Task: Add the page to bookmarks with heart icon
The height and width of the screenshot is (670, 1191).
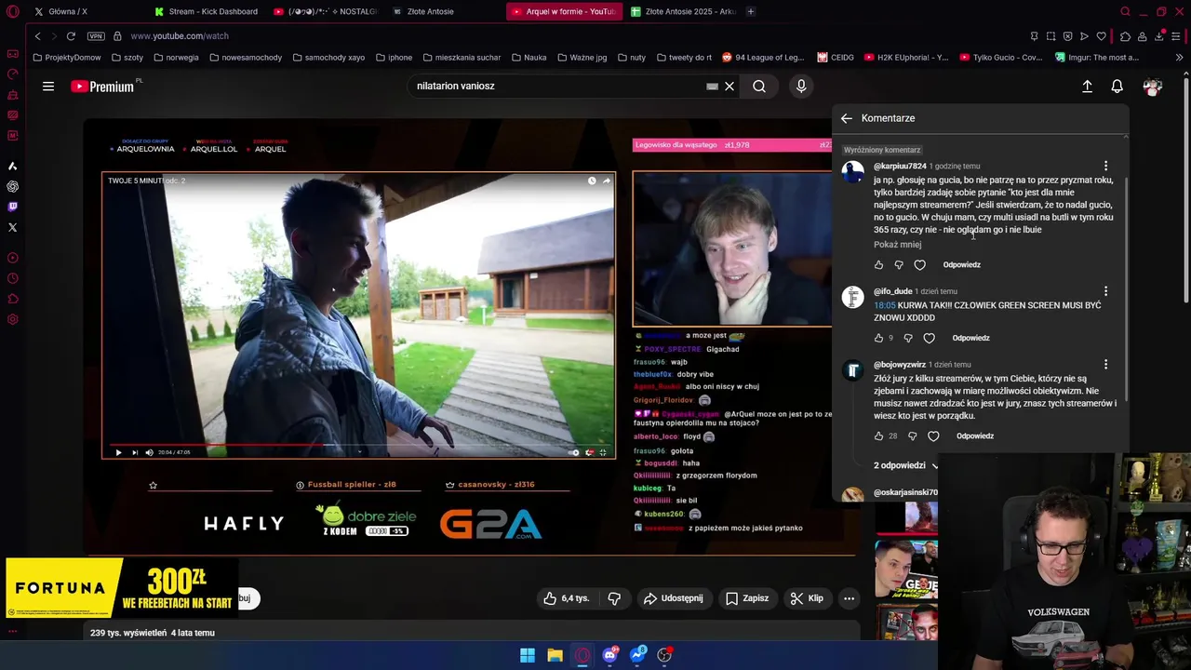Action: click(x=1101, y=36)
